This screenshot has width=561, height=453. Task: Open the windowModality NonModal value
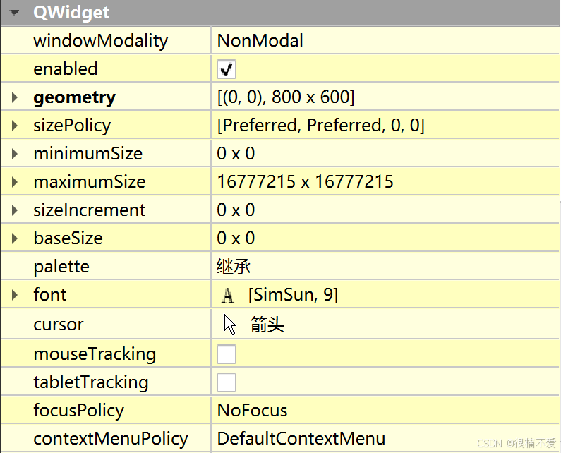[385, 40]
